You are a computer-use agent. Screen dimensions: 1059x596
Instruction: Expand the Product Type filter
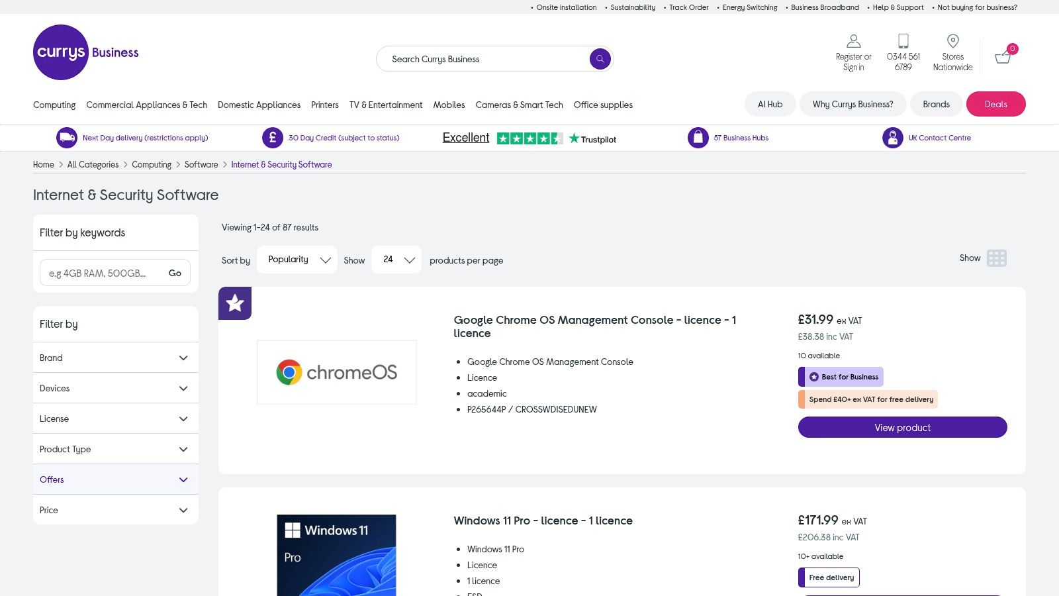(116, 449)
